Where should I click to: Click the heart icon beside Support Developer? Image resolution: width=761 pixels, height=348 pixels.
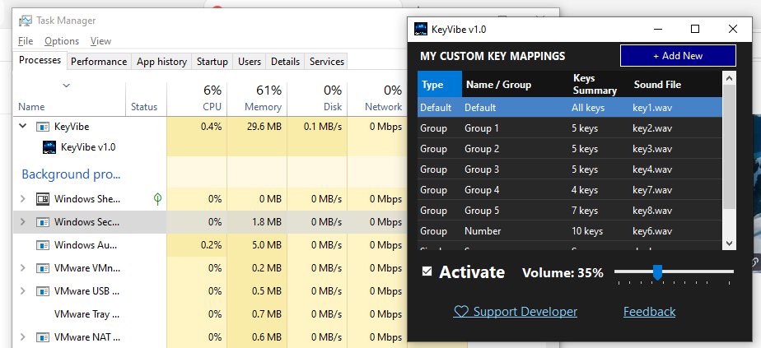(x=461, y=312)
